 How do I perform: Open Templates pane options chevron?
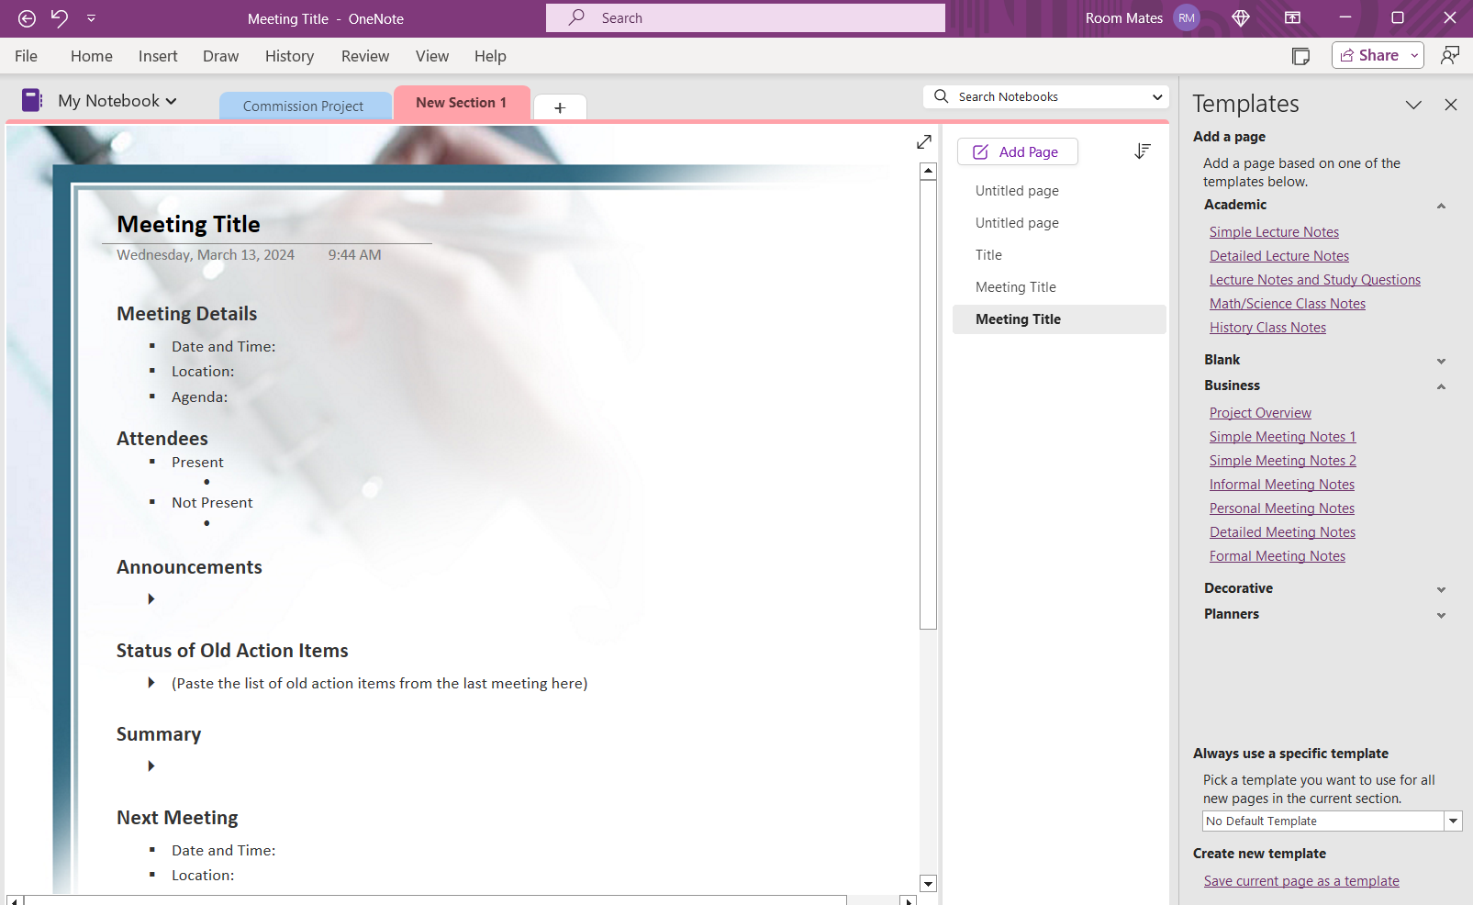1413,105
